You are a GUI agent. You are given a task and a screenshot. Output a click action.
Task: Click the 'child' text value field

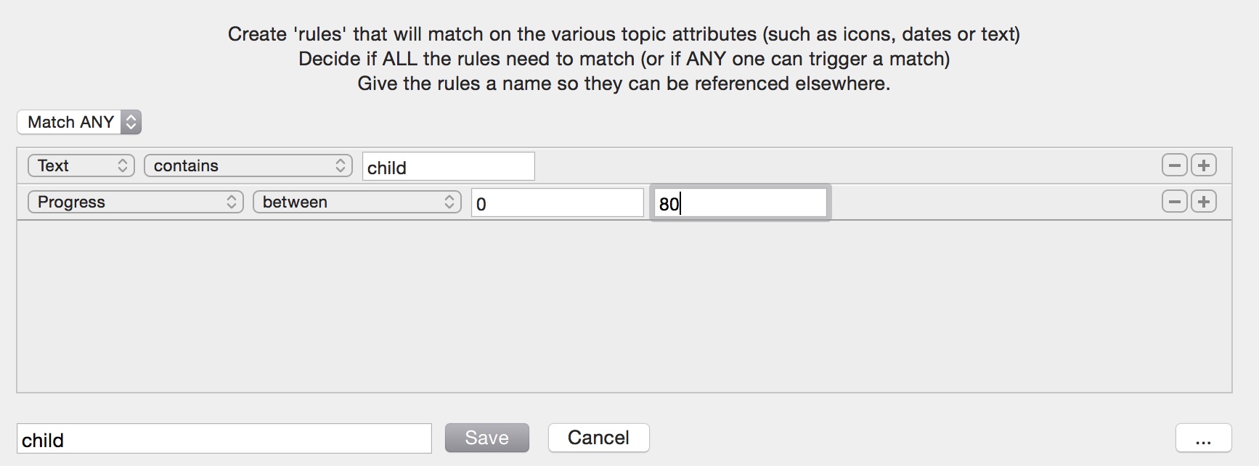click(x=448, y=166)
